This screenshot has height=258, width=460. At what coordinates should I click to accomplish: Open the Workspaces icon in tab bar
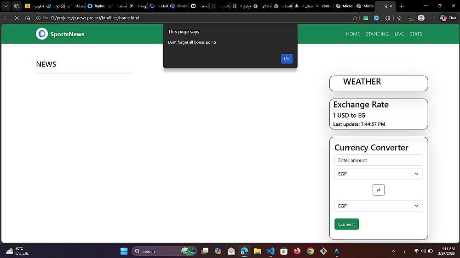pyautogui.click(x=17, y=6)
